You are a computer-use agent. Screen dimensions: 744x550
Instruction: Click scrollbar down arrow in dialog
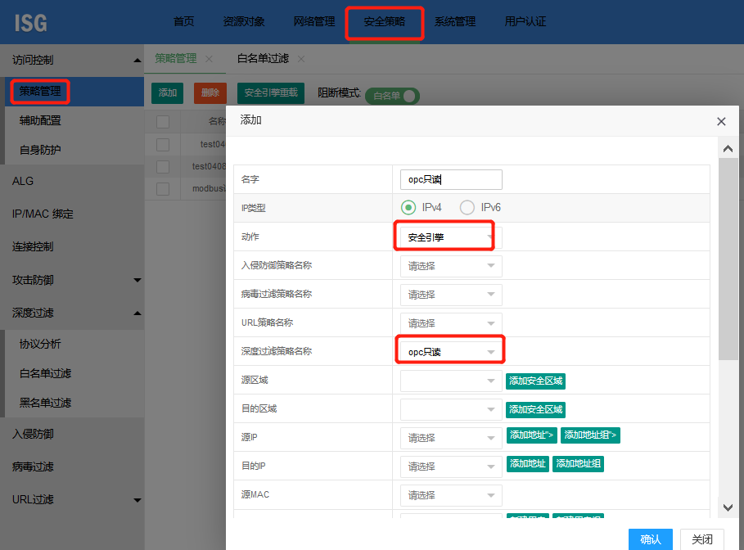(x=726, y=507)
